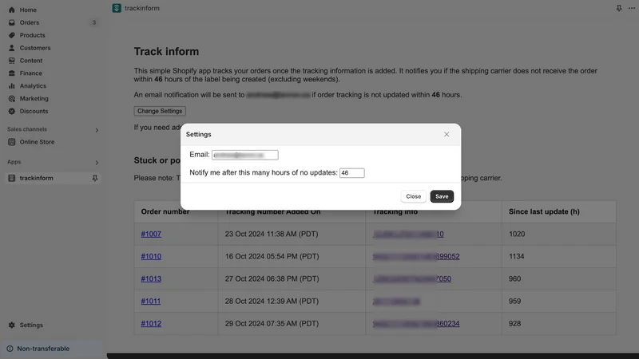Open tracking info link for order #1011
Screen dimensions: 639x359
click(396, 302)
